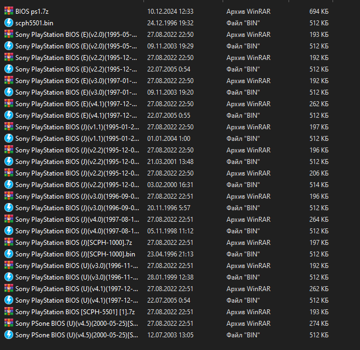The height and width of the screenshot is (350, 360).
Task: Click the size value '274 КБ'
Action: pyautogui.click(x=319, y=324)
